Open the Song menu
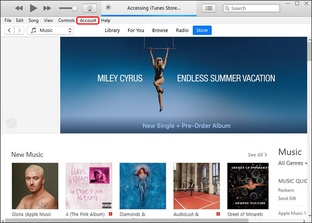 click(x=33, y=21)
